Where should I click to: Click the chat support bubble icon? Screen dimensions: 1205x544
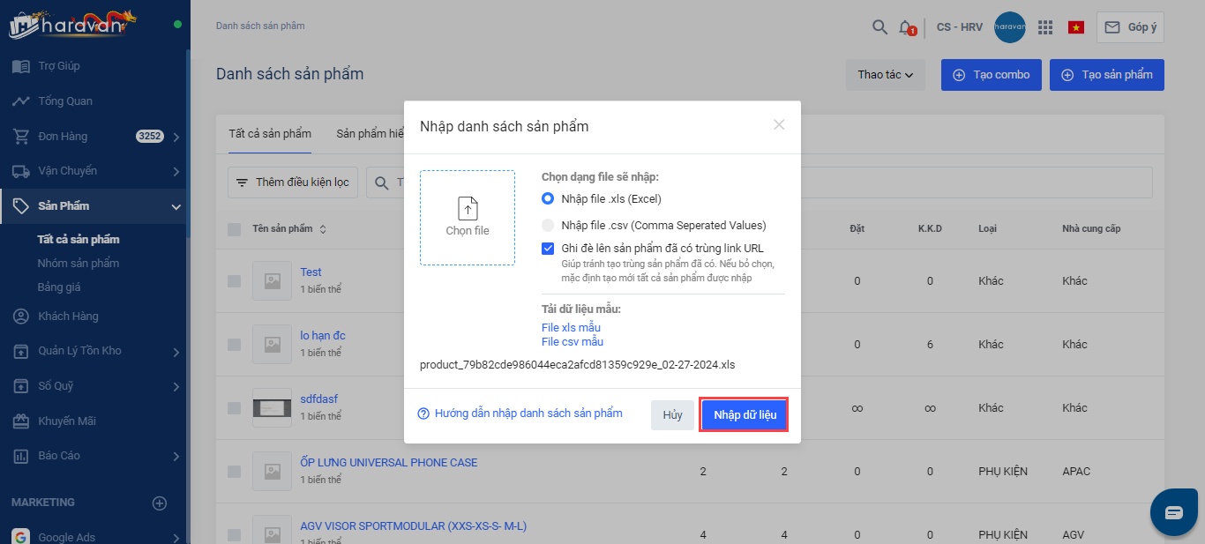(x=1173, y=512)
